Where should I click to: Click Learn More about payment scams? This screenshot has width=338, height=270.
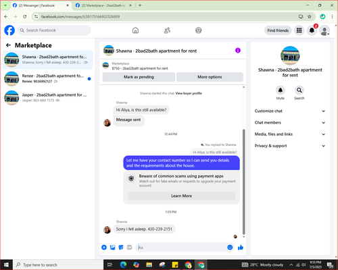point(181,196)
